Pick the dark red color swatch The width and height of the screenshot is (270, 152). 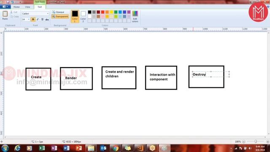click(98, 12)
